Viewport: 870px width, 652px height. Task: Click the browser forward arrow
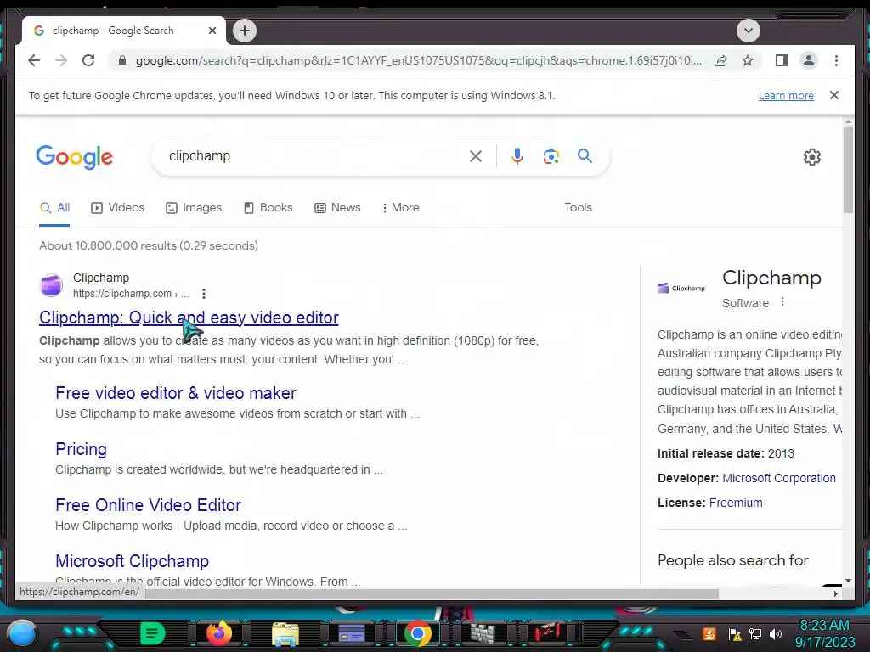(x=61, y=60)
